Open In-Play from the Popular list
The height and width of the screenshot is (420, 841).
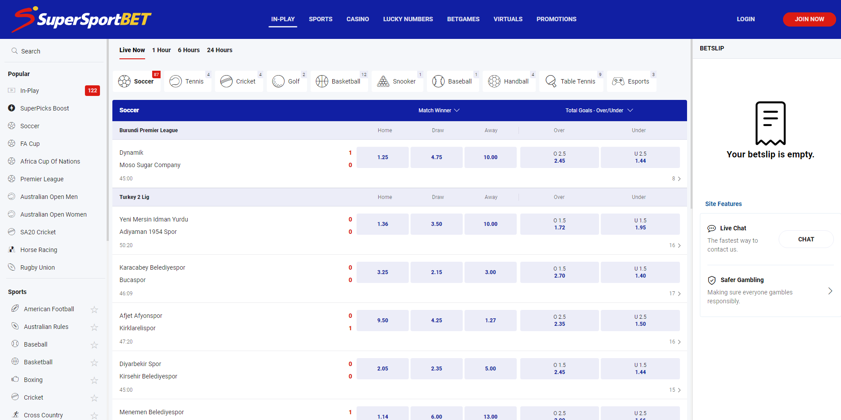[30, 91]
